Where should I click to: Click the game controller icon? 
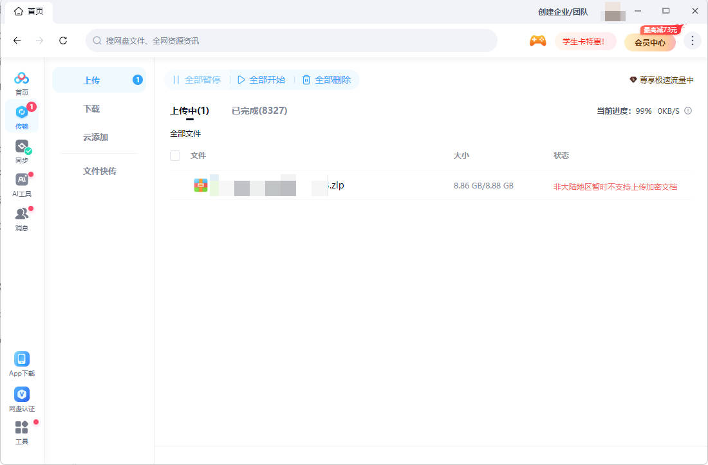click(x=537, y=41)
